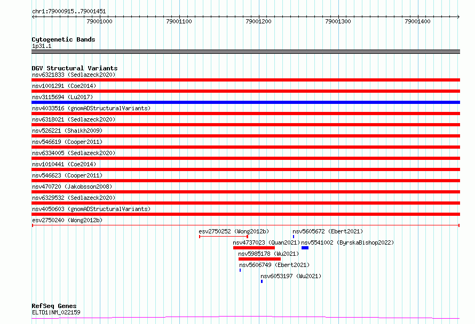This screenshot has height=324, width=475.
Task: Select nsv5606749 (Ebert2021) variant label
Action: (274, 265)
